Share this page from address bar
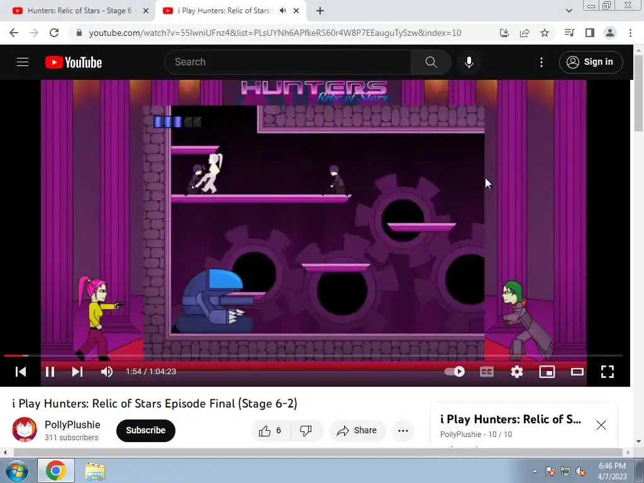 525,33
